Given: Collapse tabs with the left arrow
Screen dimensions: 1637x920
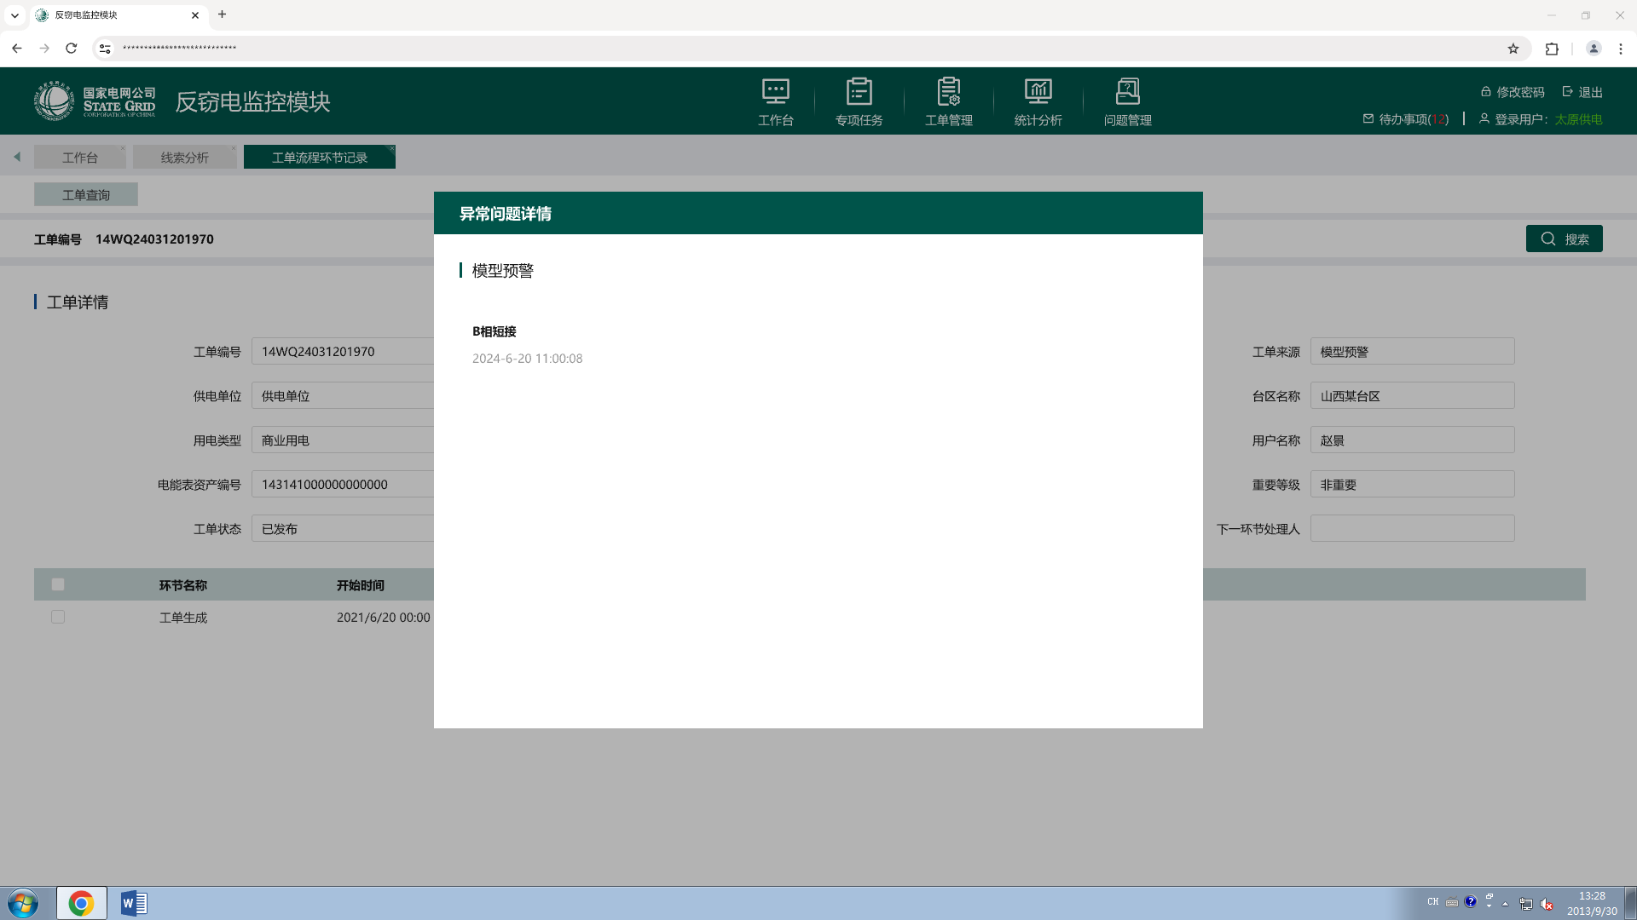Looking at the screenshot, I should 17,157.
